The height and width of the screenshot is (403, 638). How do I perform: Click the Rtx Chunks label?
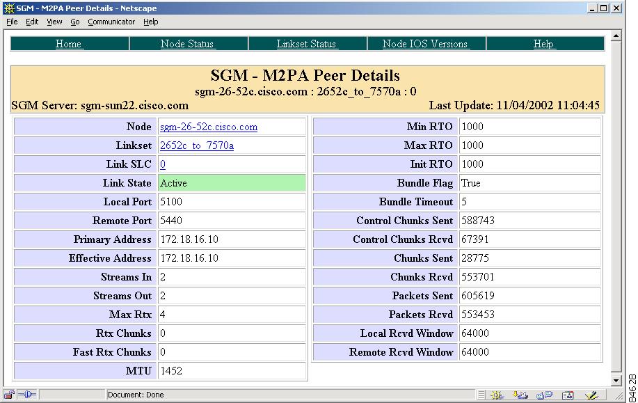point(124,333)
